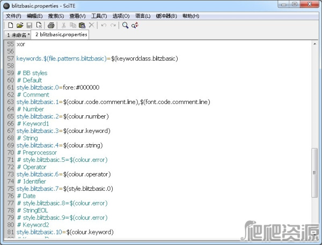Click the Open file folder icon
The image size is (322, 245).
pyautogui.click(x=20, y=25)
